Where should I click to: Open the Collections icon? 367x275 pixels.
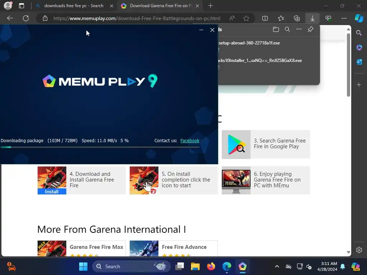click(296, 18)
